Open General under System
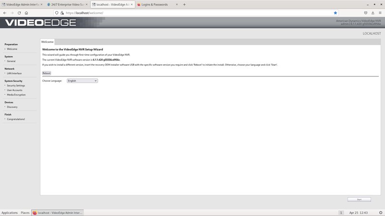385x216 pixels. pos(11,61)
